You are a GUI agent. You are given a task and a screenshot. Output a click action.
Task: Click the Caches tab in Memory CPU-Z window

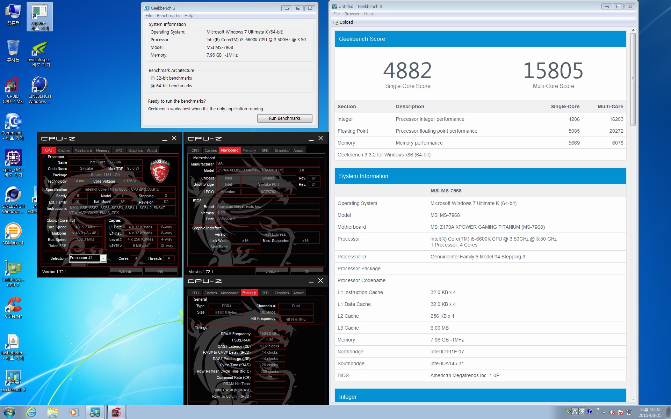coord(211,293)
